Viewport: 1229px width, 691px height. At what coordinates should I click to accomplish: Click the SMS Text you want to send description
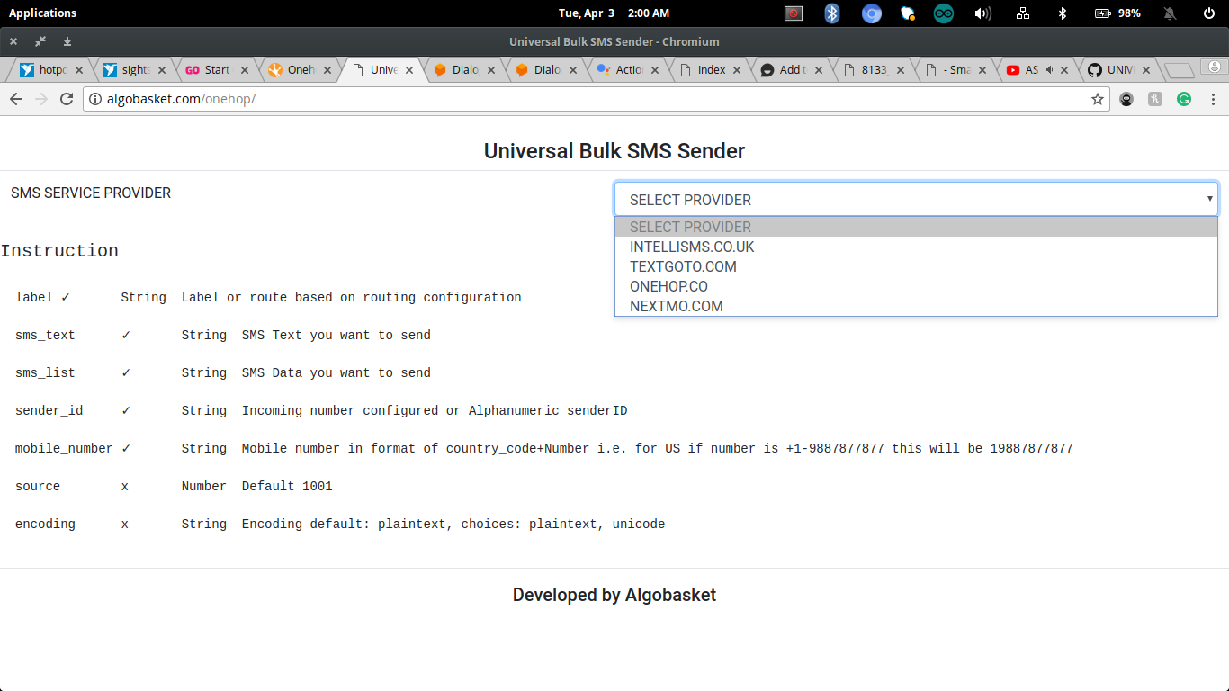[336, 335]
